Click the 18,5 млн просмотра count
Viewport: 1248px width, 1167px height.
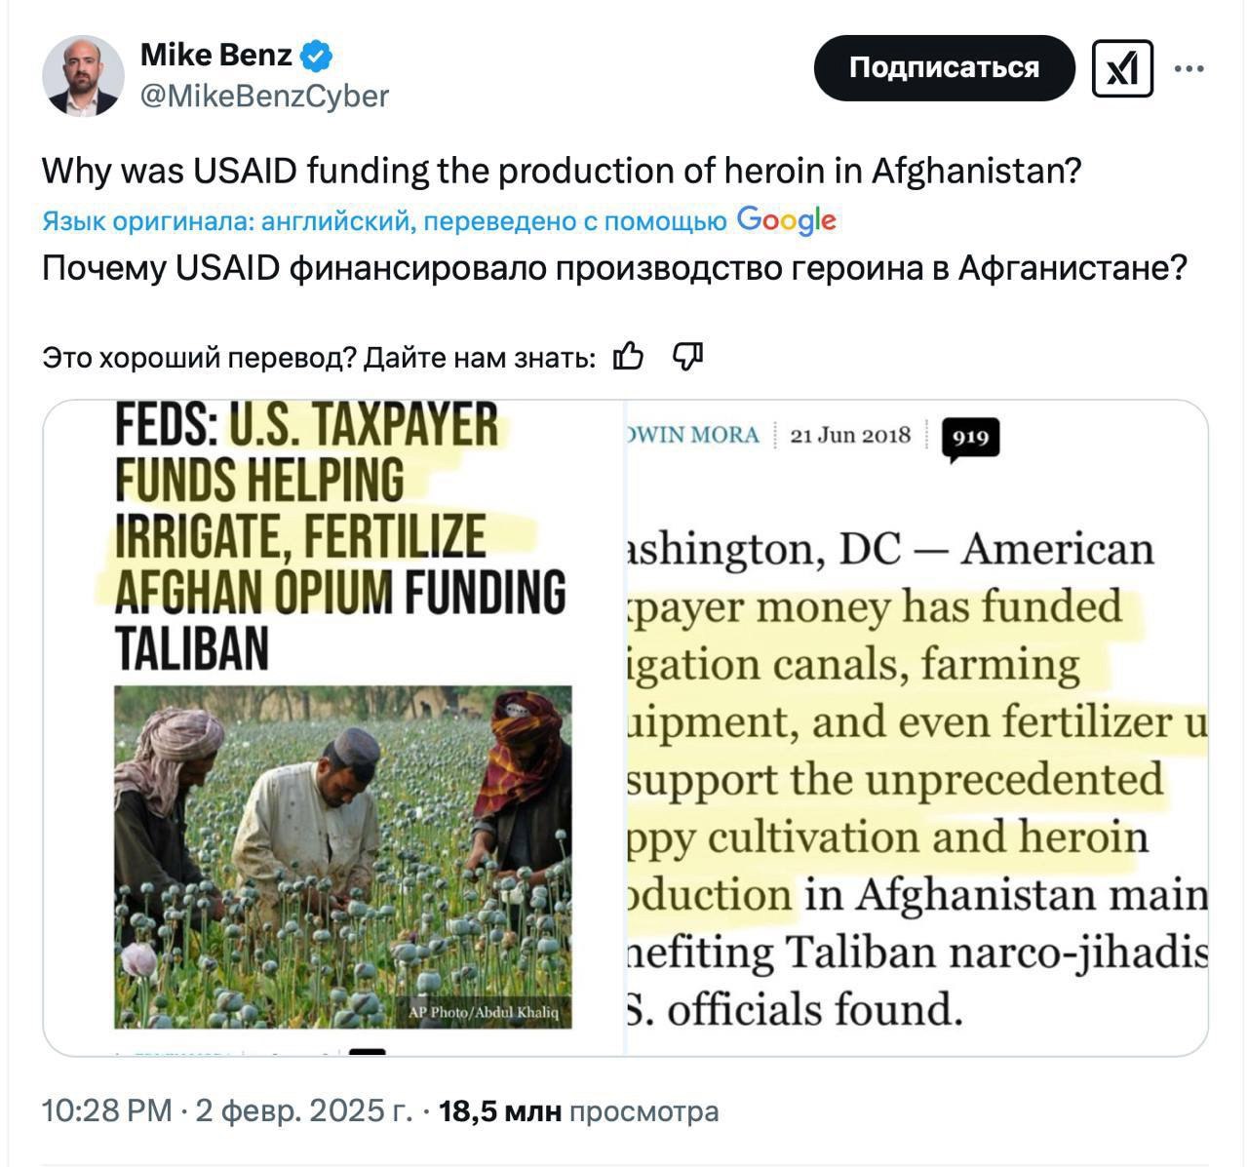point(579,1110)
